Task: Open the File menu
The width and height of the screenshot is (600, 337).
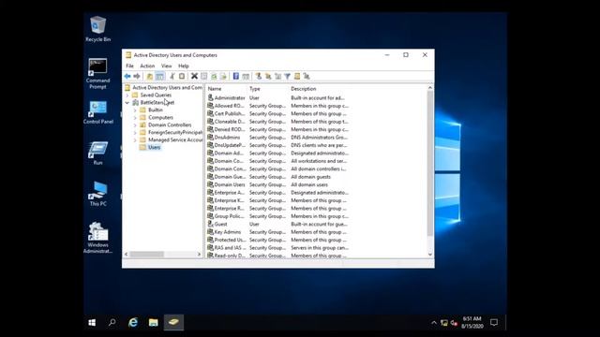Action: point(129,66)
